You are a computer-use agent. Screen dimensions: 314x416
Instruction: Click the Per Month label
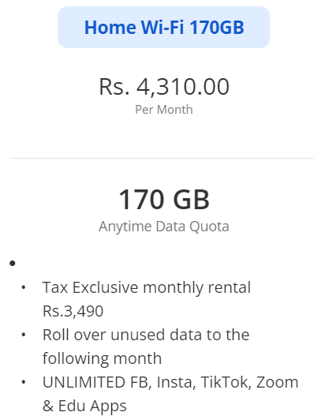164,109
